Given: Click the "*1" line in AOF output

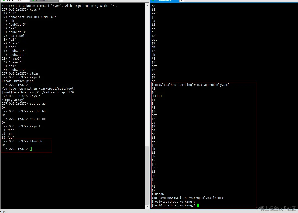Looking at the screenshot, I should pyautogui.click(x=153, y=187).
